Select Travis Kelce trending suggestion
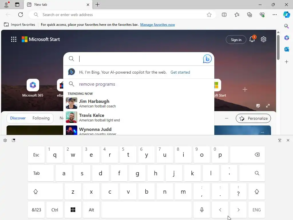The height and width of the screenshot is (220, 293). pos(139,117)
